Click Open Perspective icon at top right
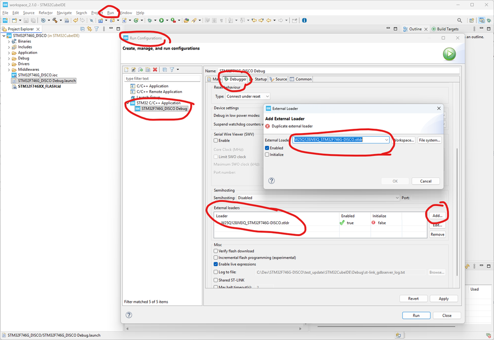The image size is (494, 340). tap(471, 20)
